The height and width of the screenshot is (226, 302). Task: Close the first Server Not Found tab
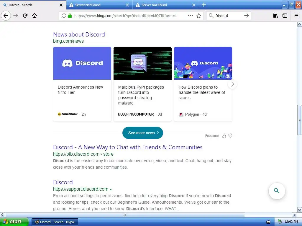(127, 5)
